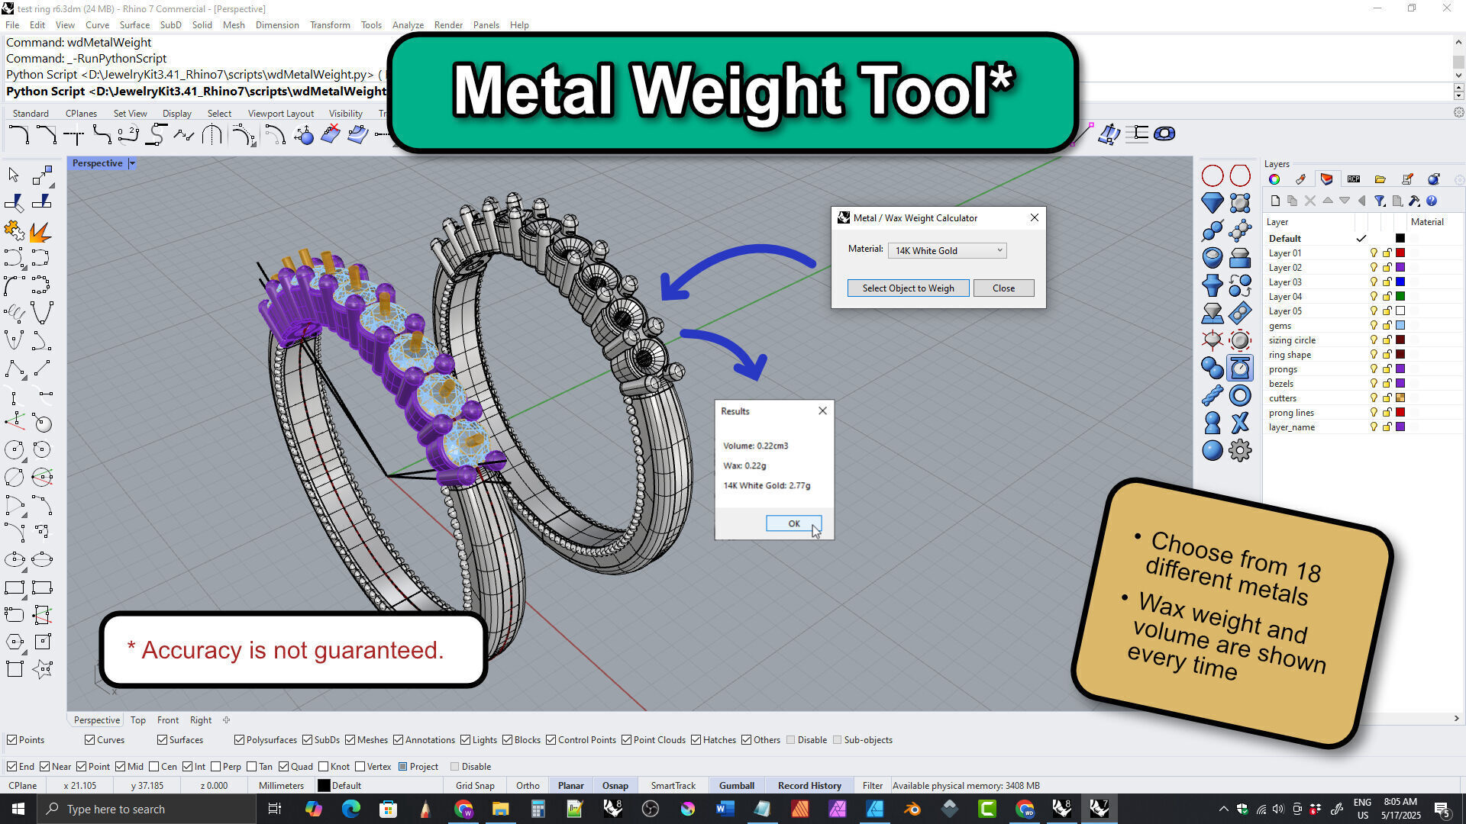Lock the prongs layer padlock
1466x824 pixels.
(x=1387, y=369)
